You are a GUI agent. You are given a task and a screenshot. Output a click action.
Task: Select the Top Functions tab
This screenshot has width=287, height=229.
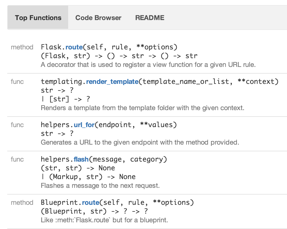38,17
